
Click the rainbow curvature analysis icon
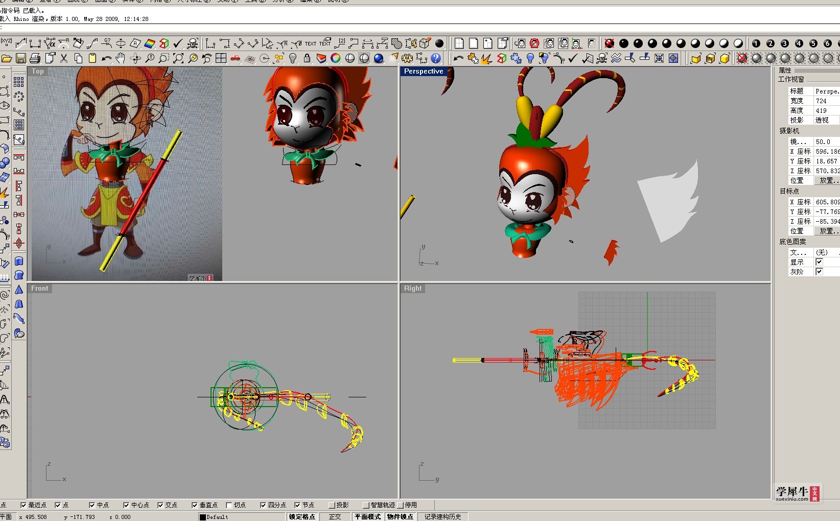pyautogui.click(x=150, y=43)
